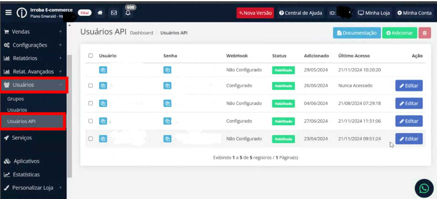
Task: Copy the Senha value in the 27/06/2024 row
Action: (167, 121)
